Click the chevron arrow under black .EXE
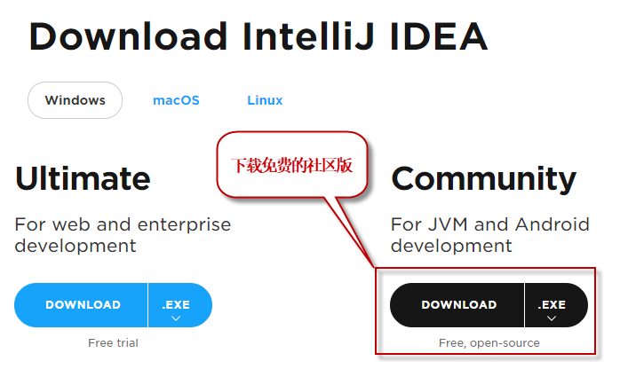Image resolution: width=628 pixels, height=369 pixels. (x=552, y=318)
